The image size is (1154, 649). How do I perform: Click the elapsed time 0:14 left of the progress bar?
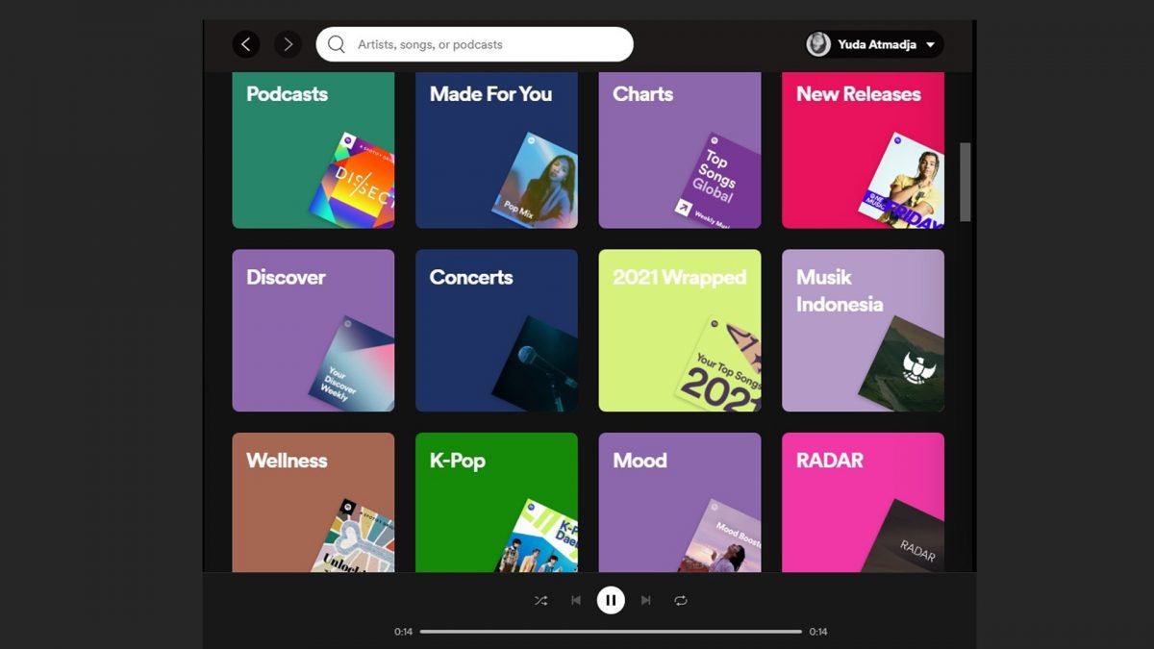coord(403,632)
